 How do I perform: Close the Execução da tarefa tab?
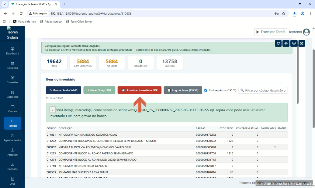(56, 4)
